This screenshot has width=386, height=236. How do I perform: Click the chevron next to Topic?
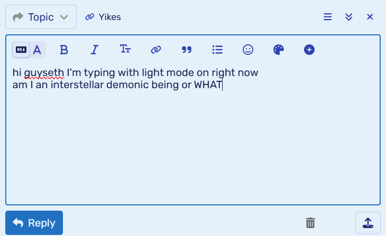[64, 17]
